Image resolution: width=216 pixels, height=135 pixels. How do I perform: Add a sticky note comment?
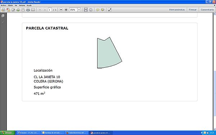98,10
